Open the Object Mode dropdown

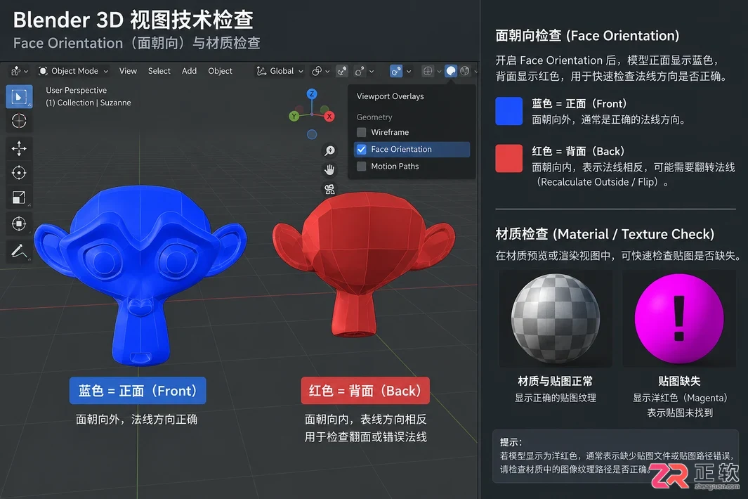coord(73,71)
